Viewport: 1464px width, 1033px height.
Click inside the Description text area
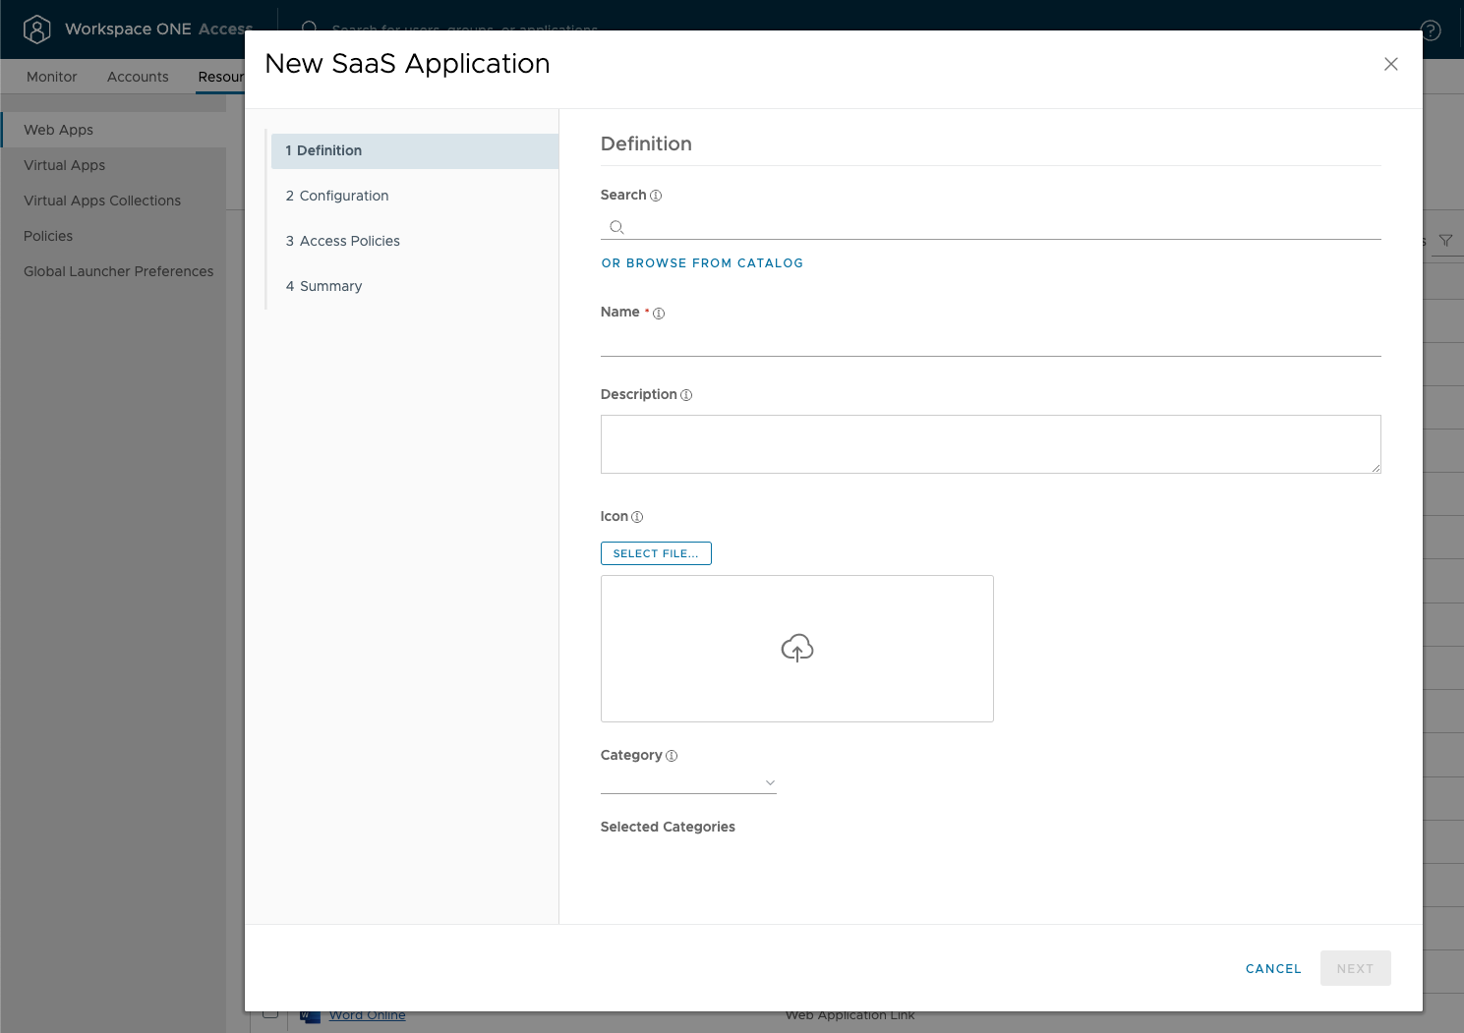[x=990, y=443]
